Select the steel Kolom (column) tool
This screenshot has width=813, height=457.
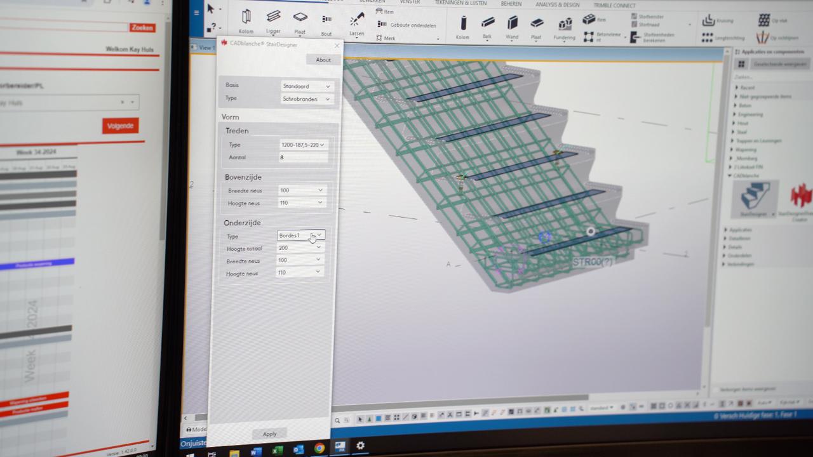(246, 20)
